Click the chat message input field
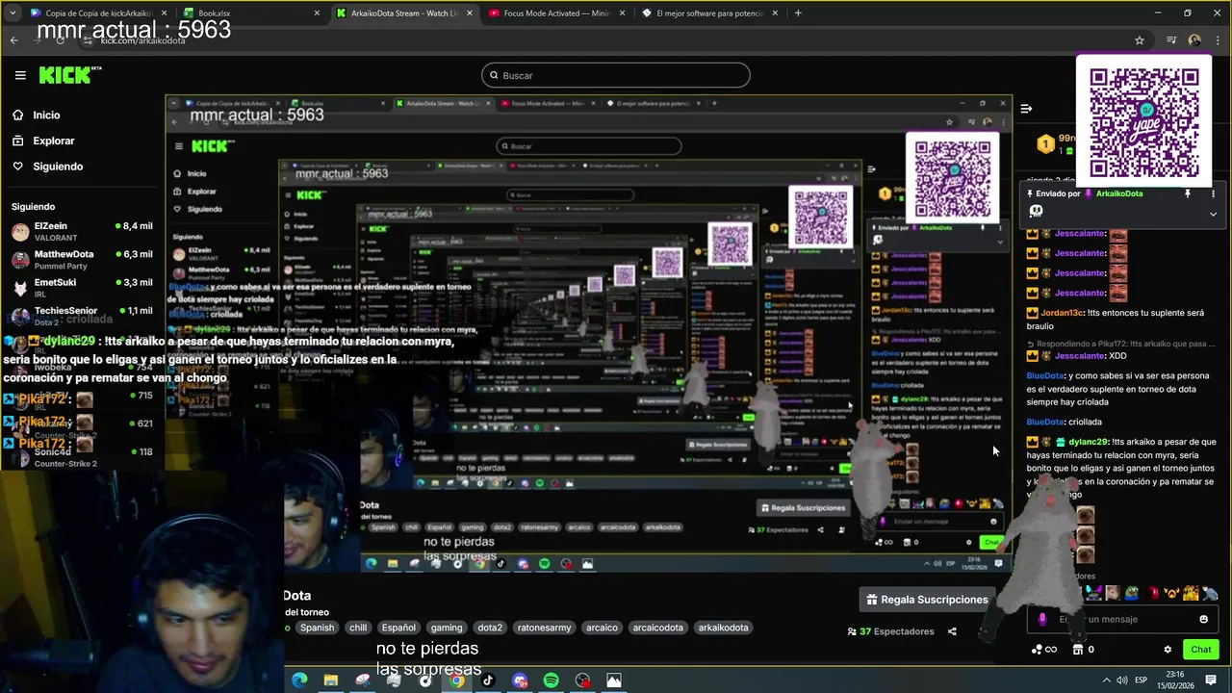Screen dimensions: 1232x693 click(x=1121, y=619)
